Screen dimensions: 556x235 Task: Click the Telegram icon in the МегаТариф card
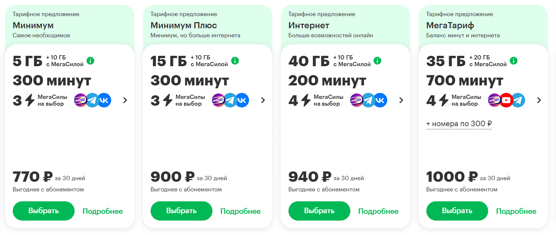[518, 100]
